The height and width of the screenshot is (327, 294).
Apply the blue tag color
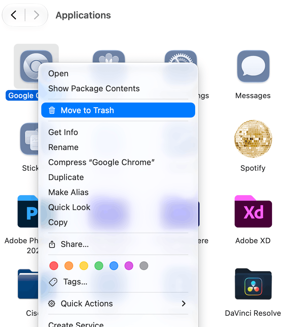pyautogui.click(x=114, y=266)
